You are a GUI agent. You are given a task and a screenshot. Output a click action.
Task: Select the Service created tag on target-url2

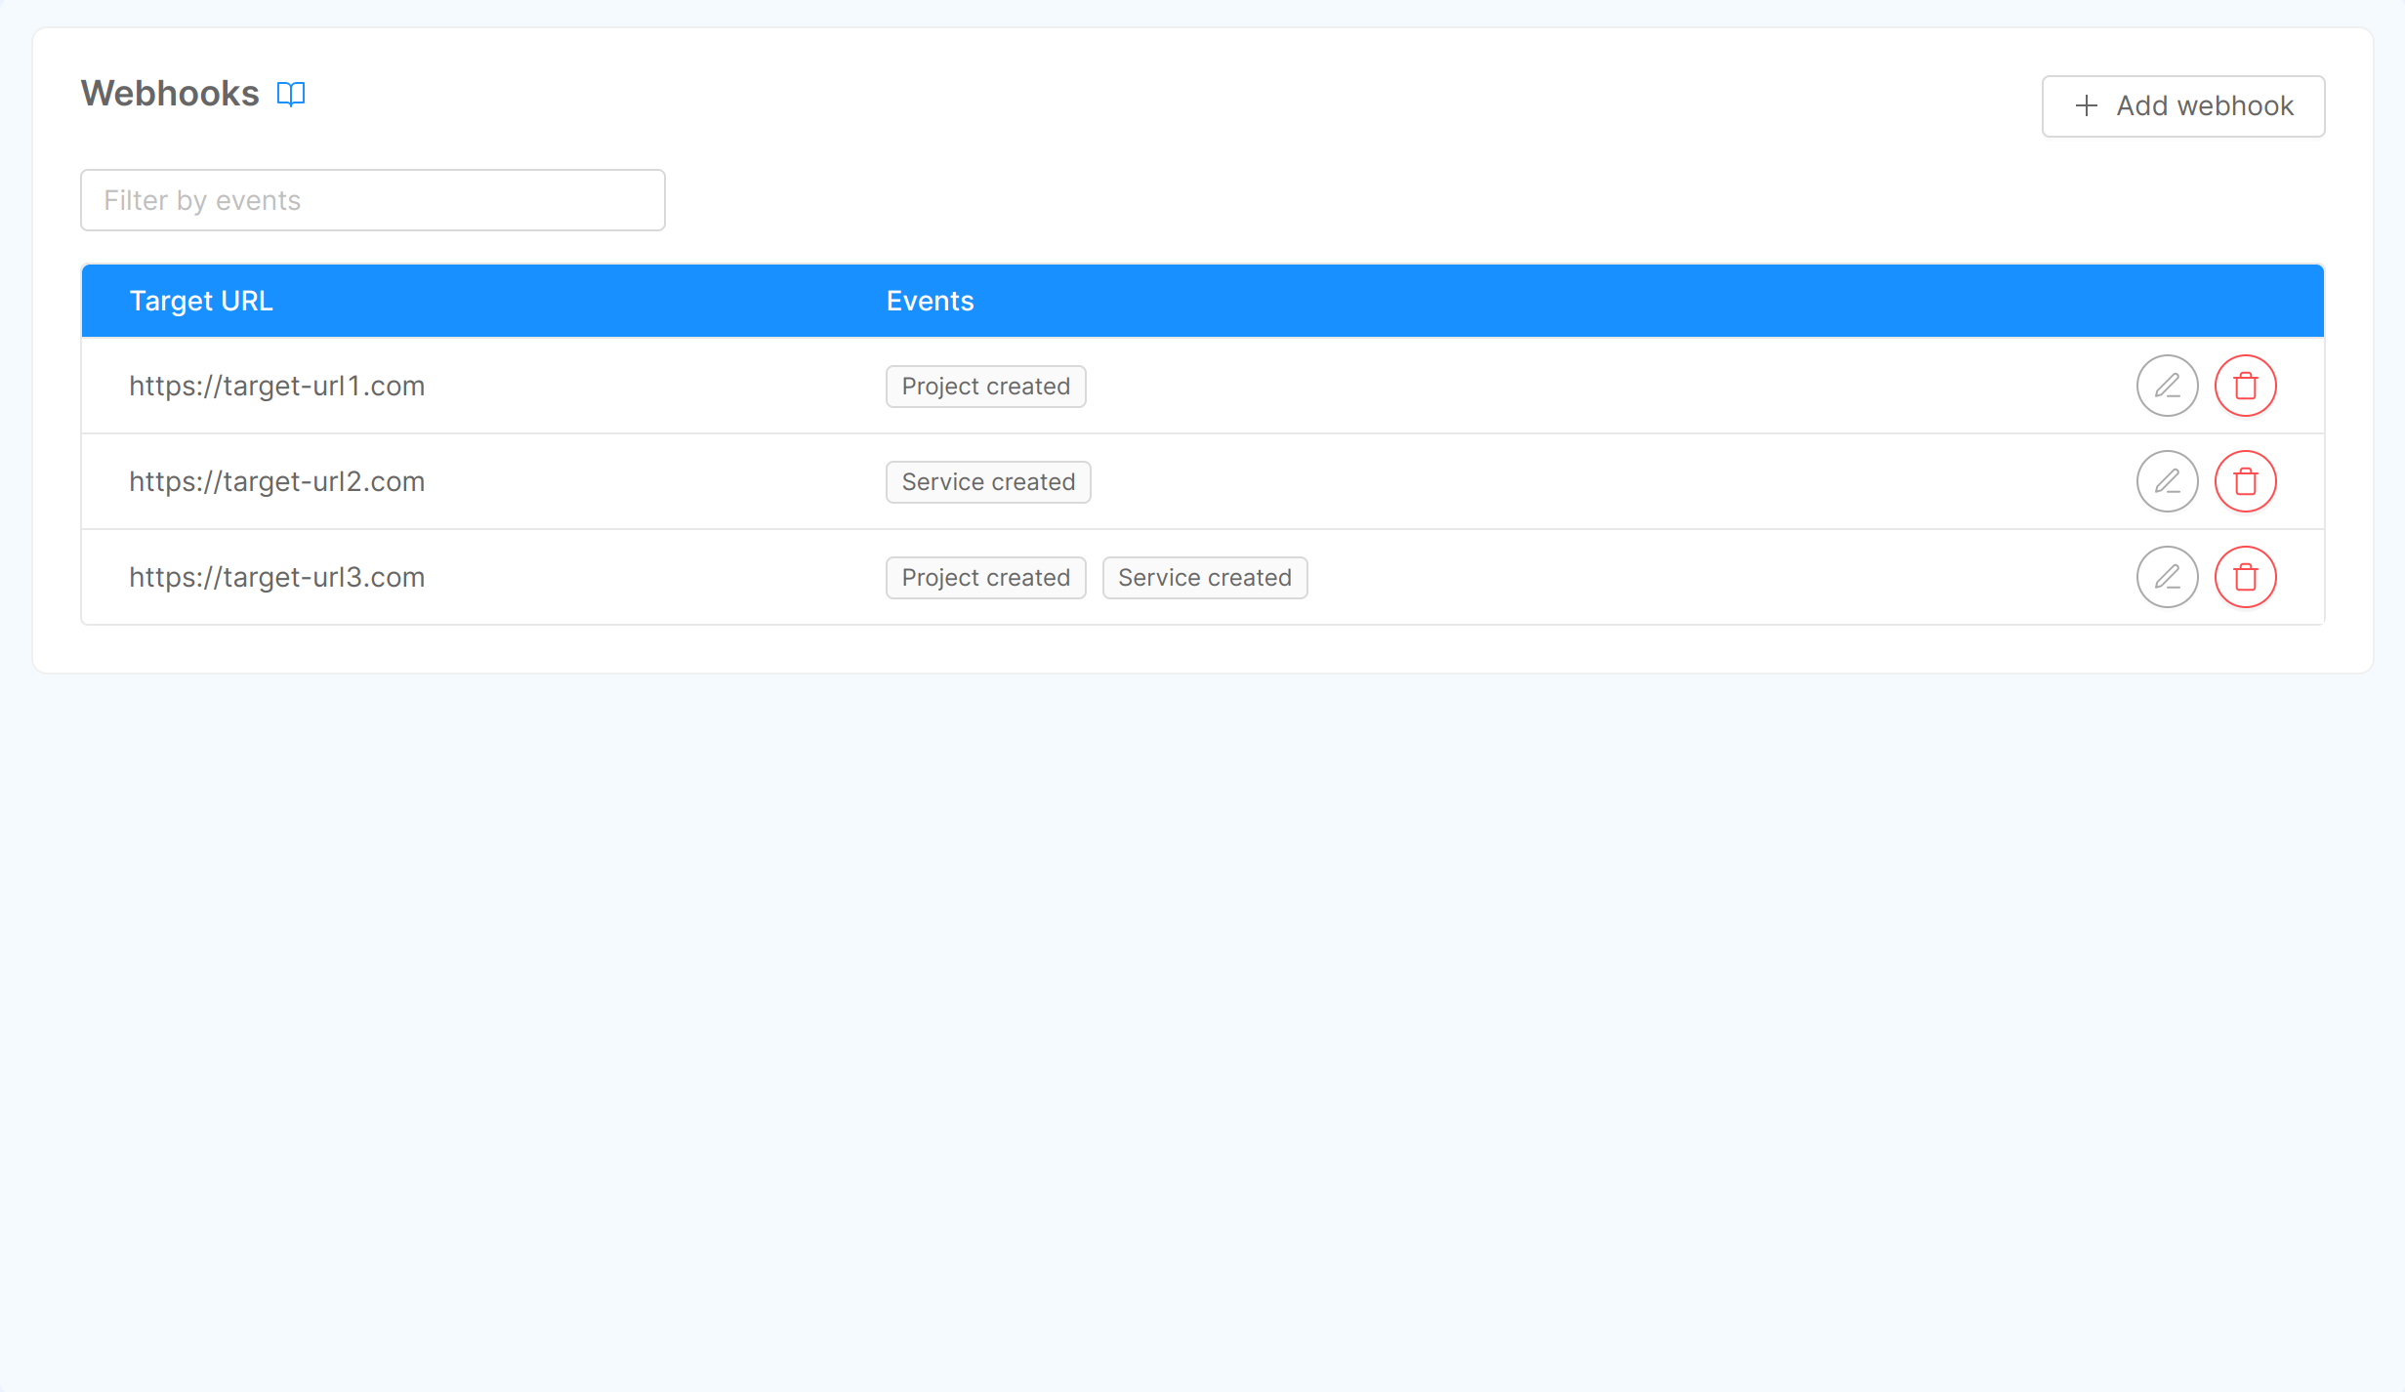point(987,481)
